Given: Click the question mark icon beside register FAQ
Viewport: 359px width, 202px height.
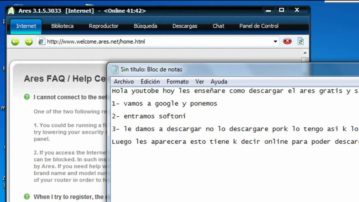Looking at the screenshot, I should (x=26, y=197).
